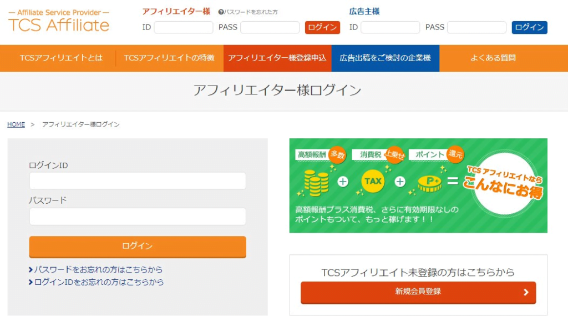Click the green こんなにお得 promotional banner

(x=418, y=185)
